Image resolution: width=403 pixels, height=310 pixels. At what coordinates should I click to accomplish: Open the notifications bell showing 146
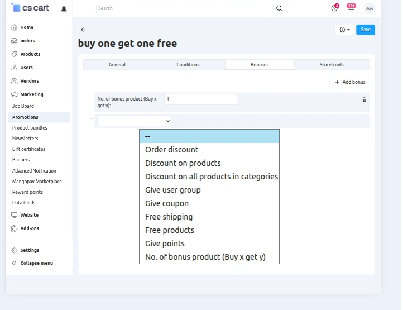click(x=351, y=8)
